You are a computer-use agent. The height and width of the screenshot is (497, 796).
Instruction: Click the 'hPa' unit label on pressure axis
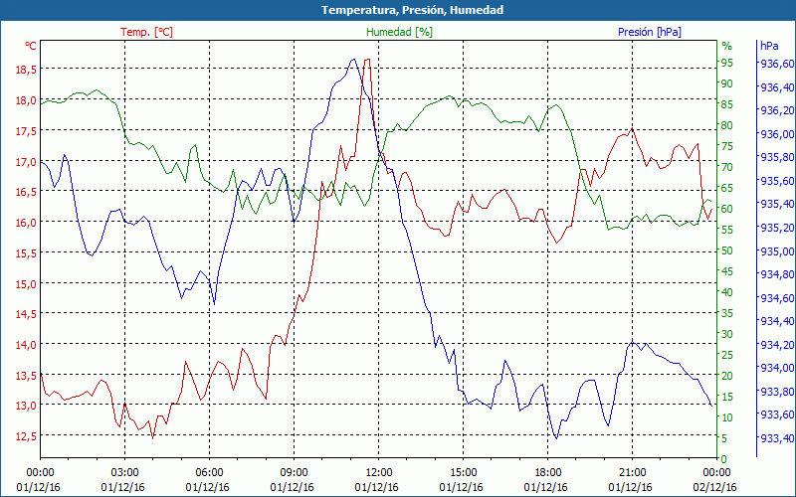pyautogui.click(x=769, y=46)
